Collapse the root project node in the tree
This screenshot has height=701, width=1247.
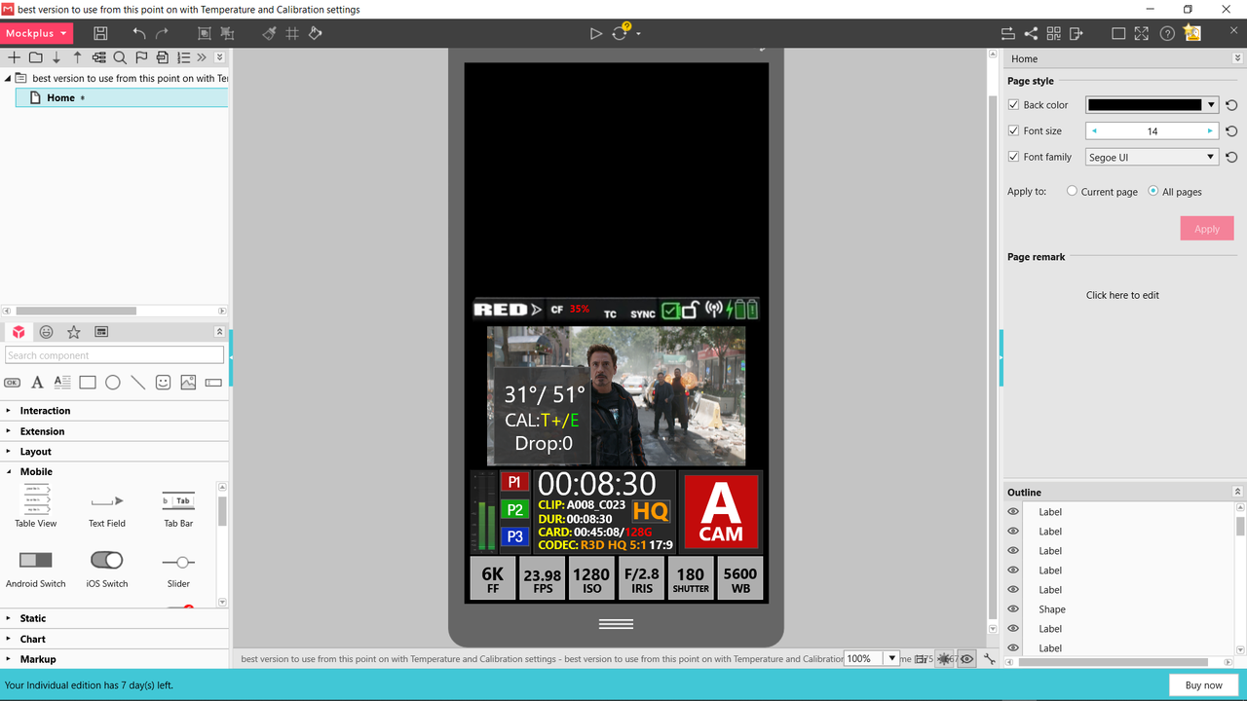click(x=8, y=78)
